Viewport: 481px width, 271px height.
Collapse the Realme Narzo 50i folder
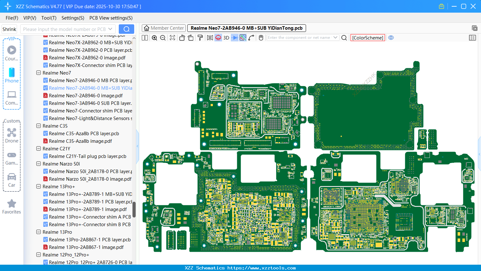click(x=39, y=164)
